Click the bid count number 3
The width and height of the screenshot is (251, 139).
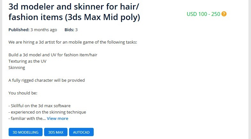tap(76, 30)
